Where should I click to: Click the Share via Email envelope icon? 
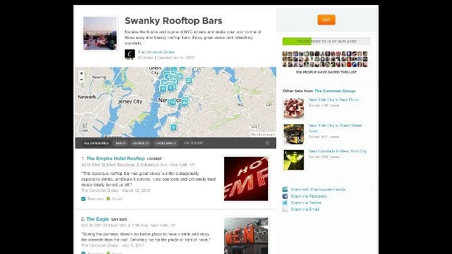[x=285, y=209]
